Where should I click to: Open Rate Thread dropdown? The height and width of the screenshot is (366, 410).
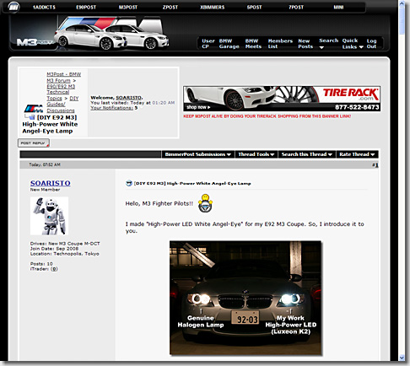[357, 154]
